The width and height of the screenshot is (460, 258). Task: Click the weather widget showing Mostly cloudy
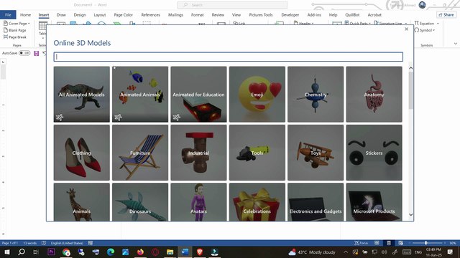coord(311,252)
